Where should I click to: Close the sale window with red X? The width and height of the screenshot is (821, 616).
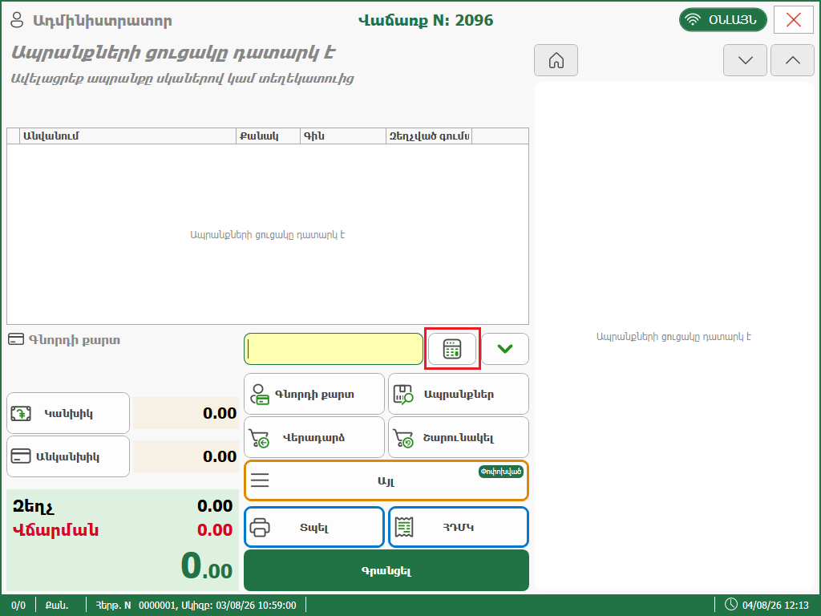coord(794,20)
